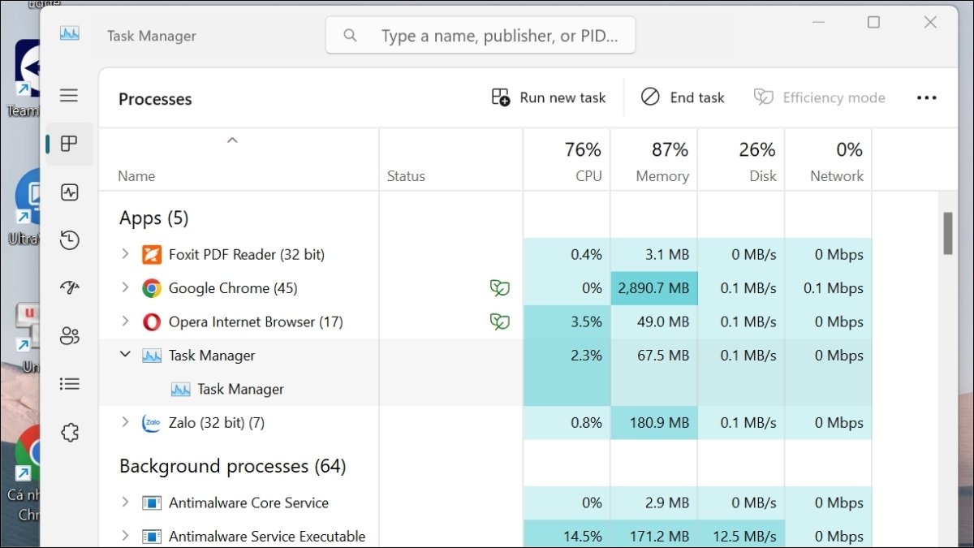Expand the Zalo (32 bit) process group

pos(125,422)
